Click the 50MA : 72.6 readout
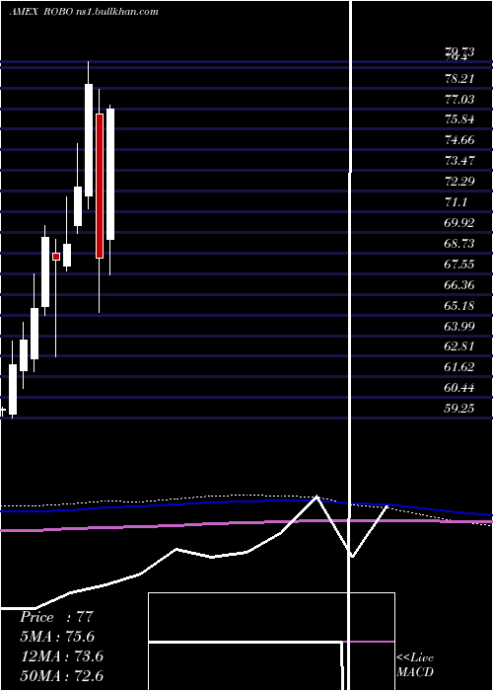Image resolution: width=493 pixels, height=691 pixels. point(61,675)
